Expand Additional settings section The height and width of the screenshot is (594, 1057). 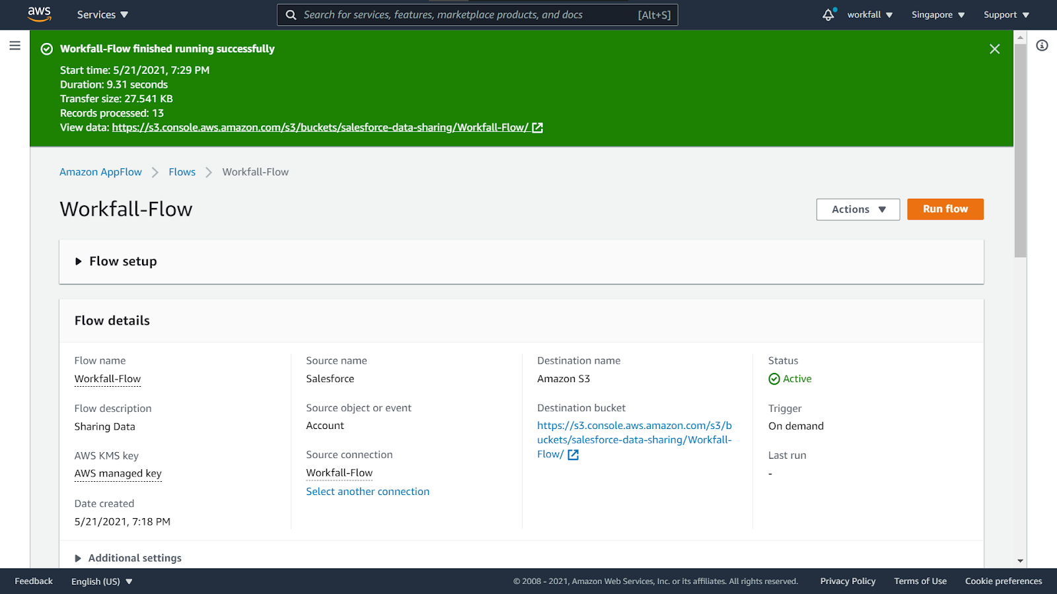pos(128,558)
